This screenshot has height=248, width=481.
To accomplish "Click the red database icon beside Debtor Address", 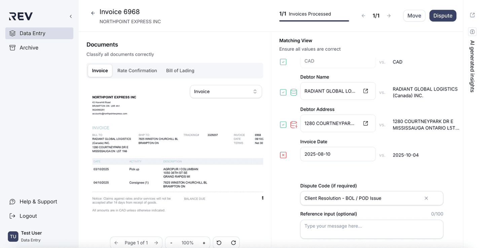I will 294,125.
